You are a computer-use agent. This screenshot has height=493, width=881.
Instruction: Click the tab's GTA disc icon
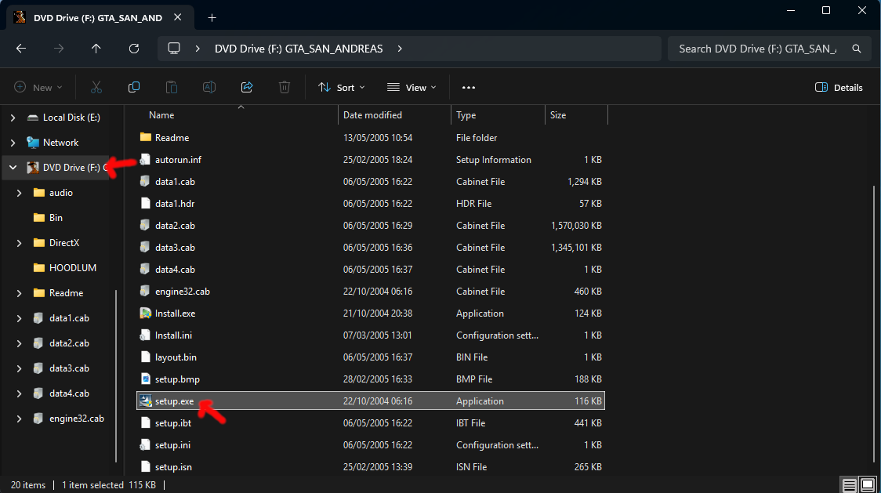[x=20, y=17]
